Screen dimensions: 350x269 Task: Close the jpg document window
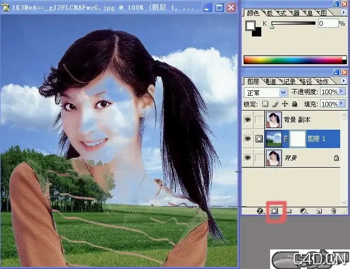231,8
